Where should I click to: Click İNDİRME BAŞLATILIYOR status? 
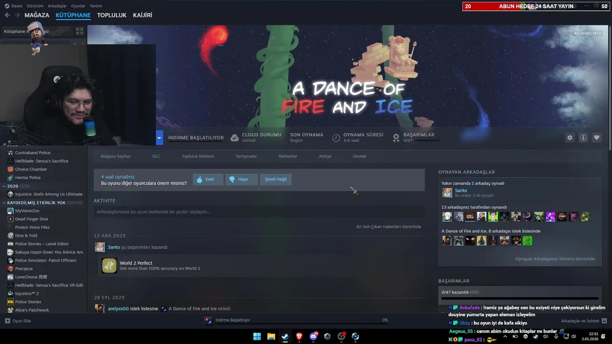point(196,138)
